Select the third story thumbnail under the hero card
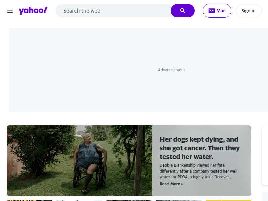This screenshot has width=268, height=201. 129,200
